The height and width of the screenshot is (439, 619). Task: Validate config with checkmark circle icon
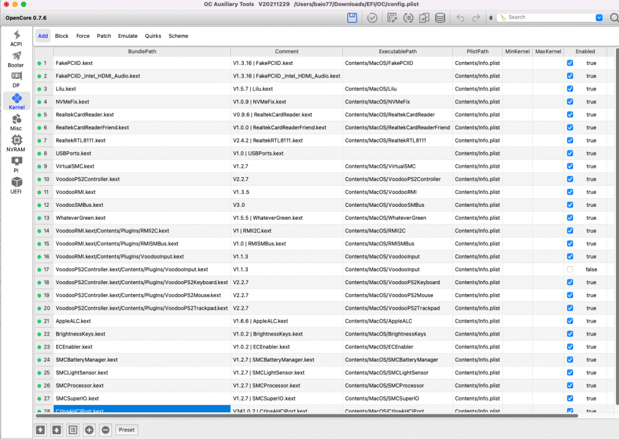click(372, 18)
